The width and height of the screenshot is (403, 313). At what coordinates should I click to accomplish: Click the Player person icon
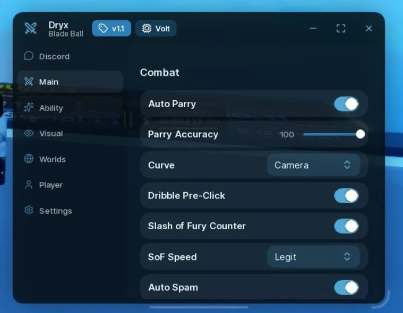pos(29,185)
